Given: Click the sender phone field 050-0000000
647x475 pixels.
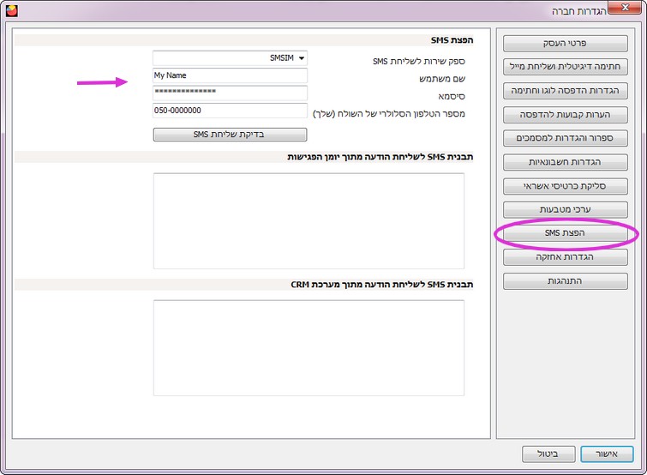Looking at the screenshot, I should tap(230, 111).
